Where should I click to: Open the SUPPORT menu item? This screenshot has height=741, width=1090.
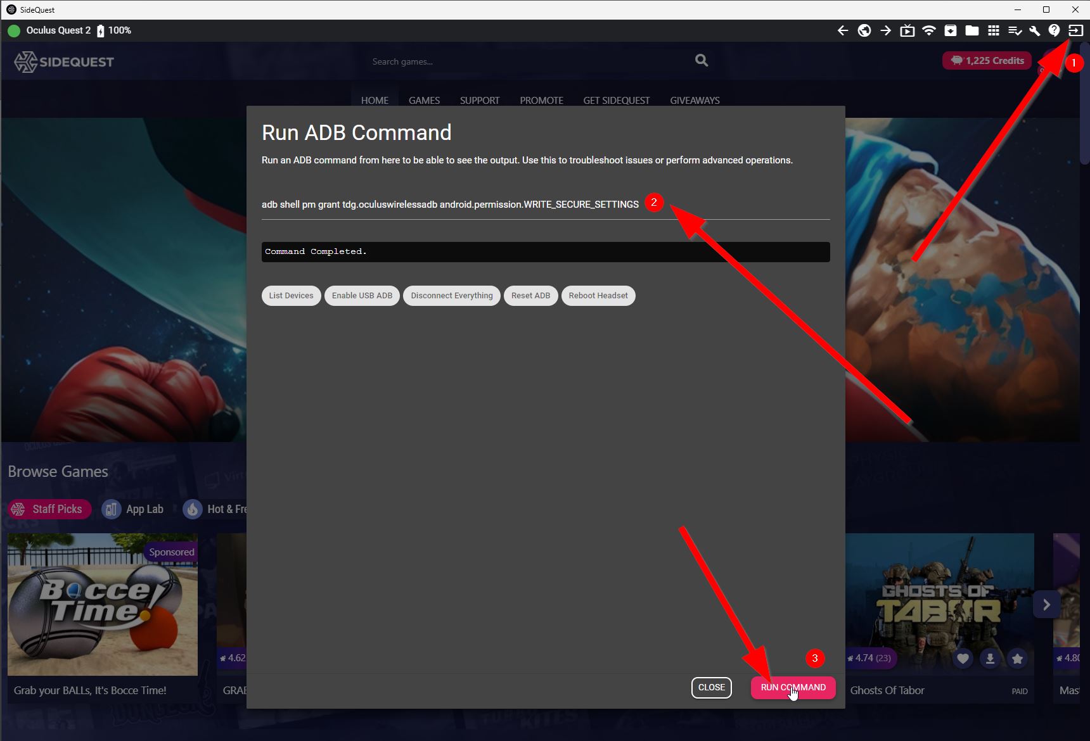(x=480, y=100)
